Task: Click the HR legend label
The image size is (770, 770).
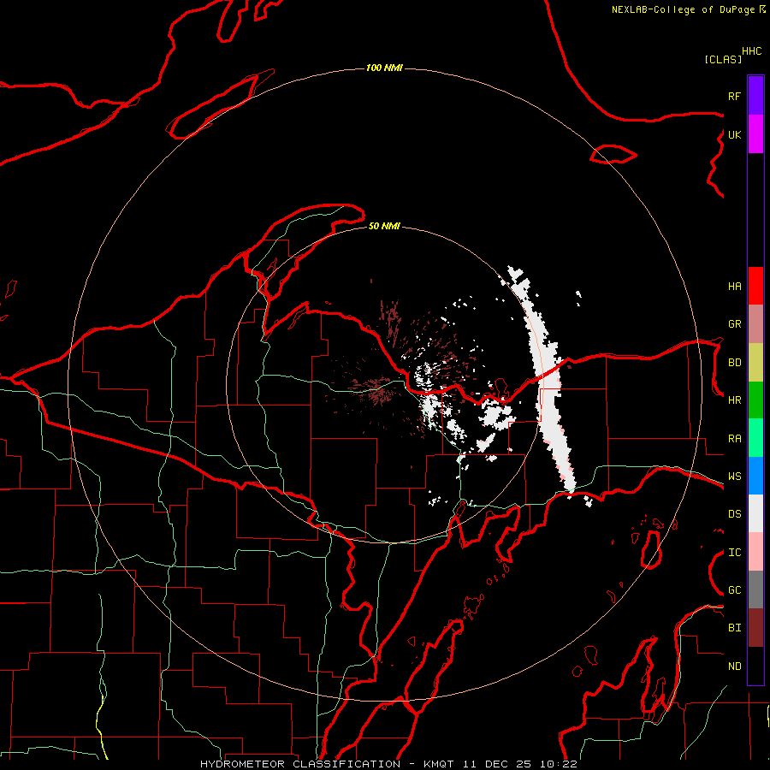Action: [x=734, y=400]
